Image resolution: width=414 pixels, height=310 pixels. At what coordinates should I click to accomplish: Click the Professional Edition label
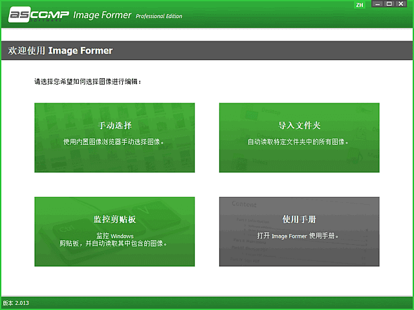tap(159, 17)
